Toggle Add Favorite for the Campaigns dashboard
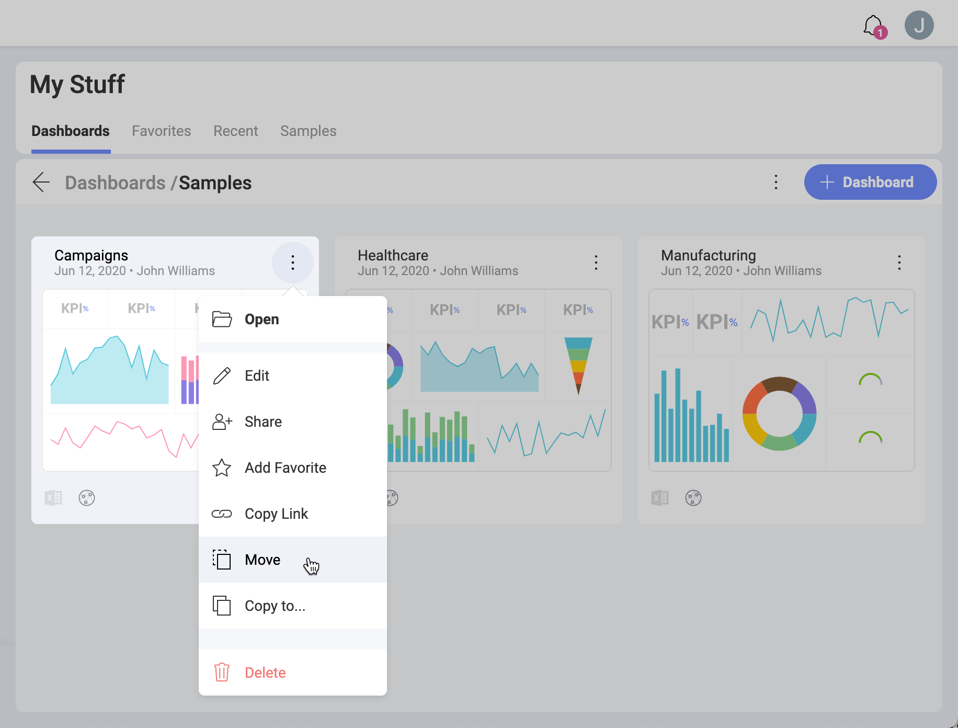958x728 pixels. tap(285, 468)
